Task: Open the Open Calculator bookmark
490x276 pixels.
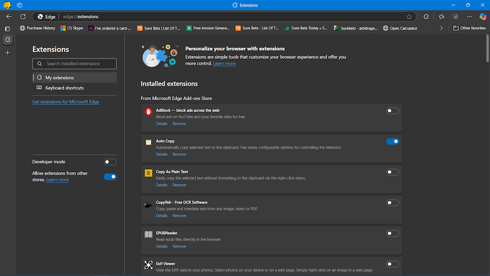Action: point(400,28)
